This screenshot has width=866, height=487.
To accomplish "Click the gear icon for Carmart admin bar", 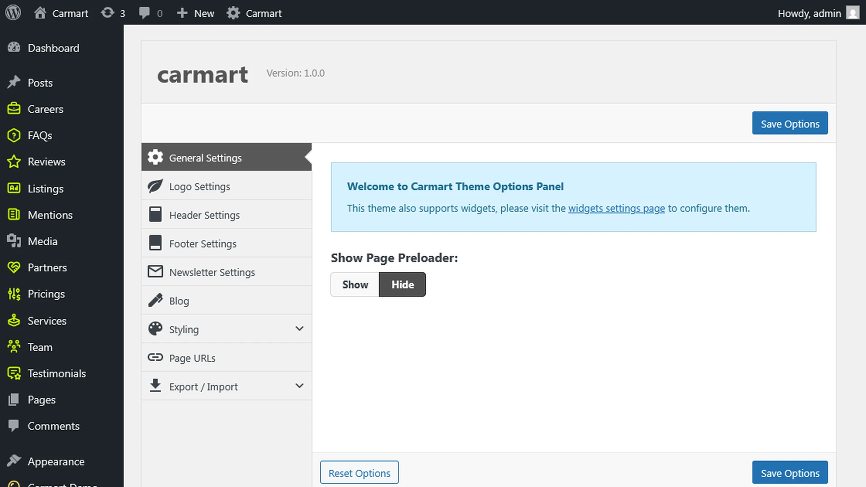I will [233, 13].
